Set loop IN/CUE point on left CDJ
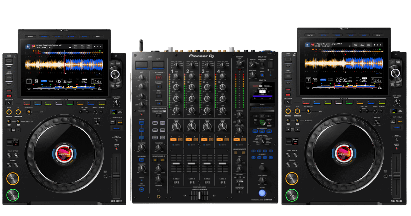The height and width of the screenshot is (216, 411). tap(9, 112)
